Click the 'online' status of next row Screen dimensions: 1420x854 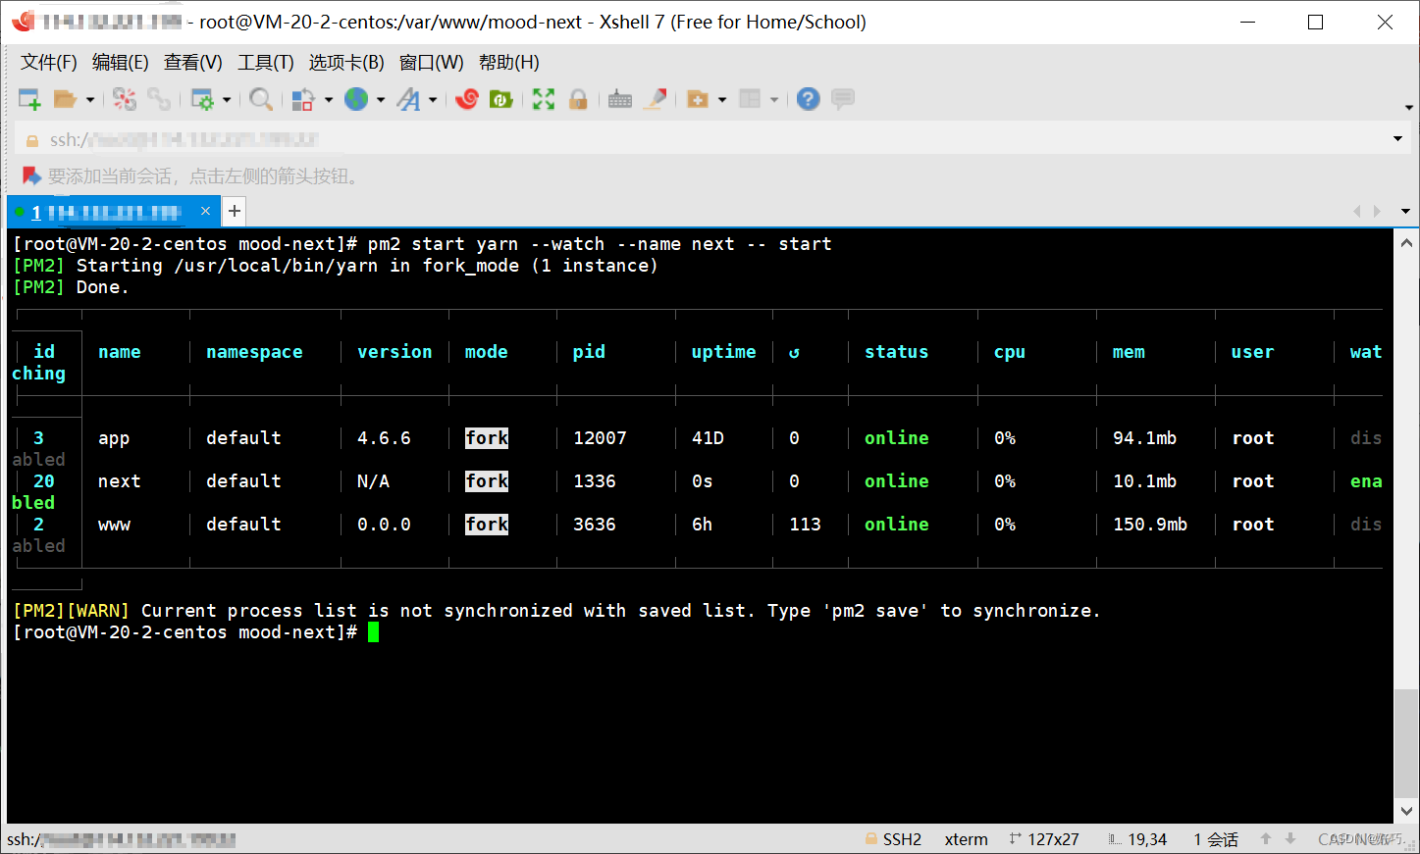click(x=897, y=481)
